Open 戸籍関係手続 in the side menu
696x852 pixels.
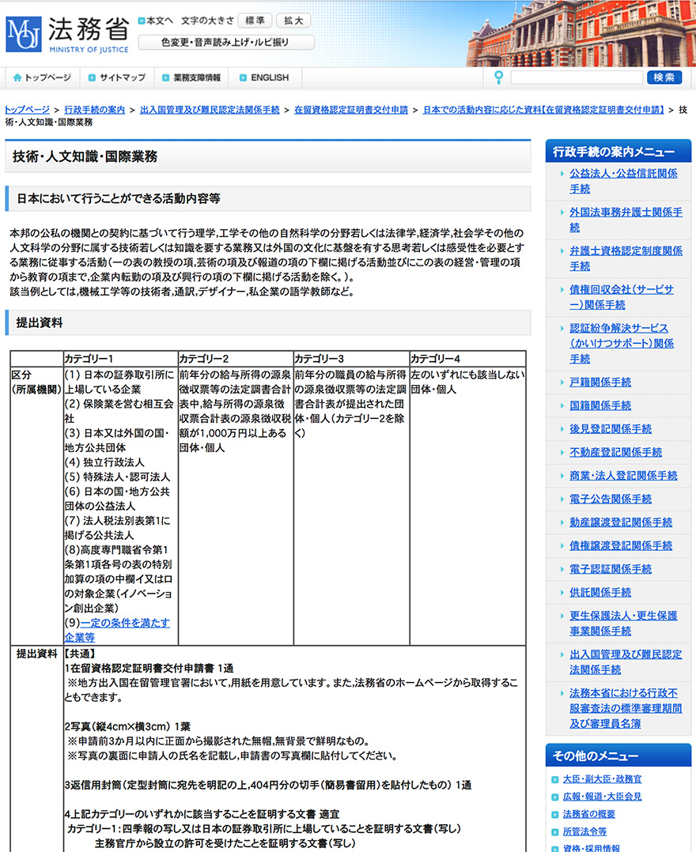pos(600,382)
